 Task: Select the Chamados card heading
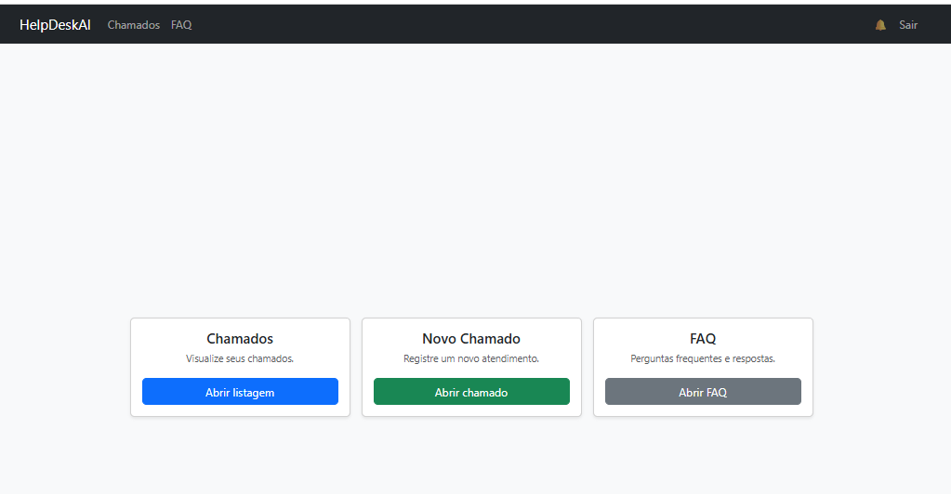240,339
